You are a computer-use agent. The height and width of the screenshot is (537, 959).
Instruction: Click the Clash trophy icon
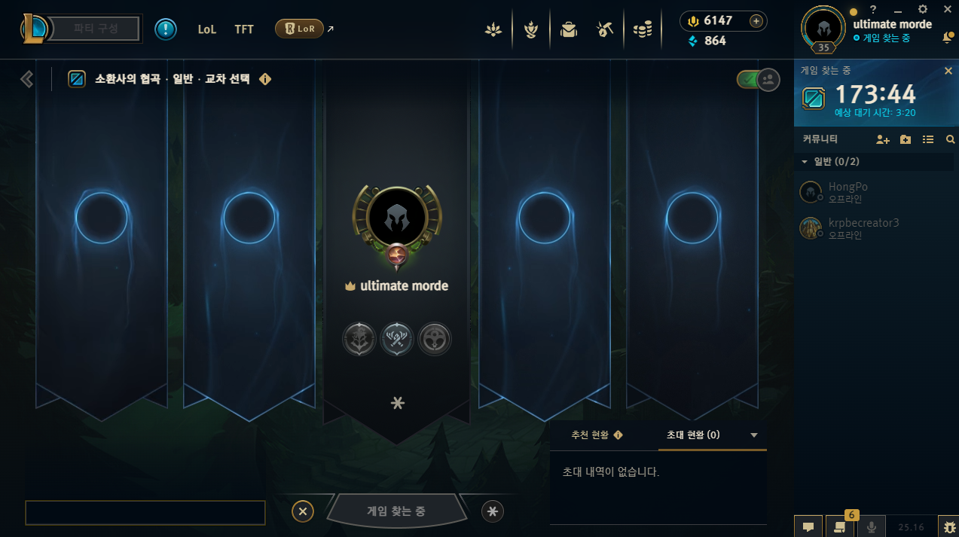531,29
